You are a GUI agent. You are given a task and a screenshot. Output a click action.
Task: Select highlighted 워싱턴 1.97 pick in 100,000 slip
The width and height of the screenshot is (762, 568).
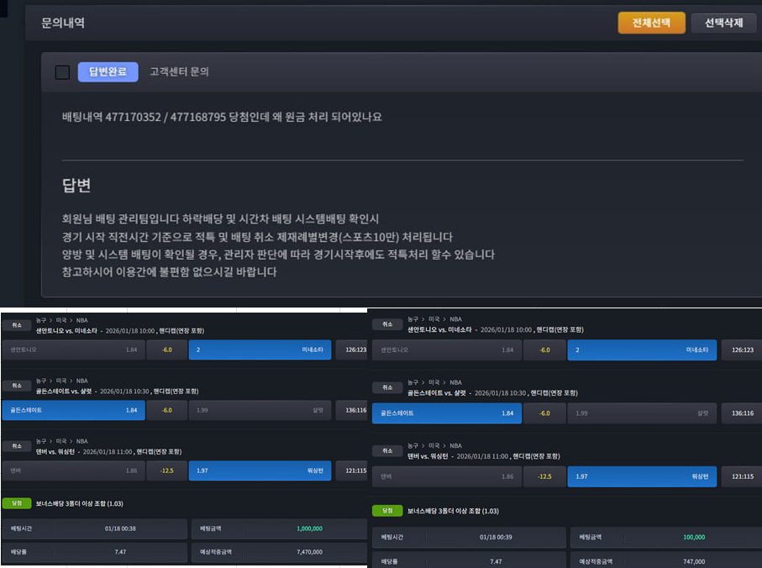point(641,476)
